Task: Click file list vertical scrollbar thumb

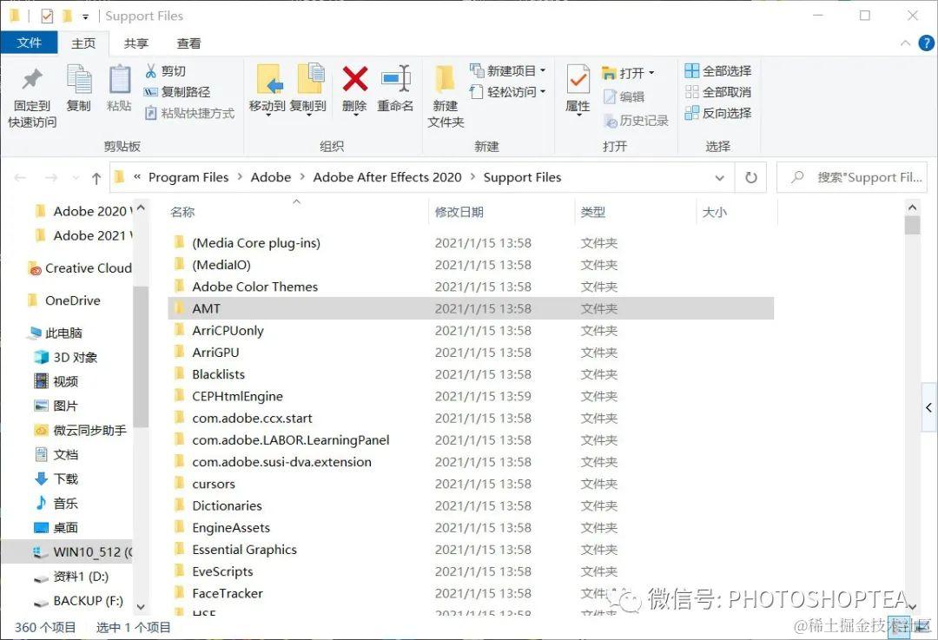Action: (x=912, y=225)
